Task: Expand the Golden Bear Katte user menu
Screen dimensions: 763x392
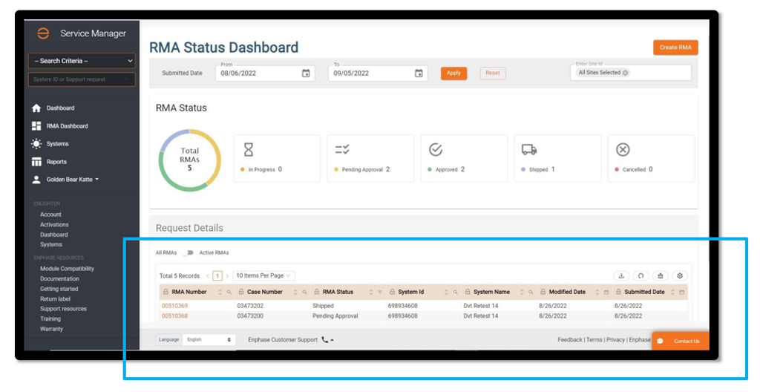Action: 73,180
